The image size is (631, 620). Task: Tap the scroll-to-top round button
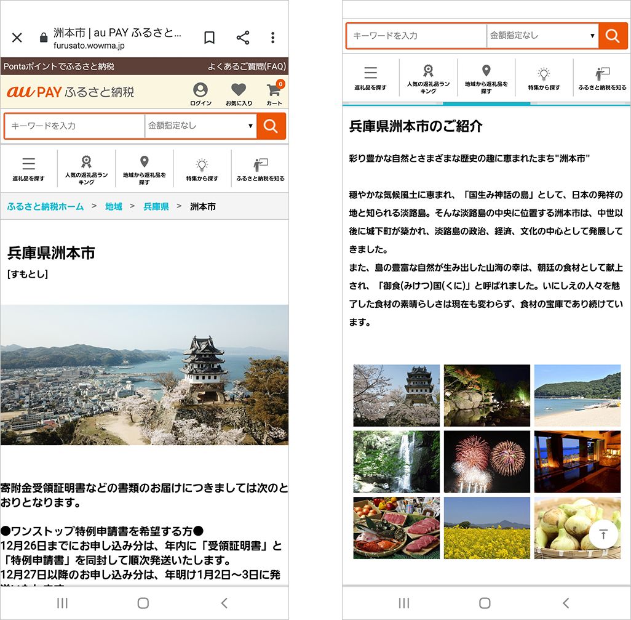coord(603,534)
